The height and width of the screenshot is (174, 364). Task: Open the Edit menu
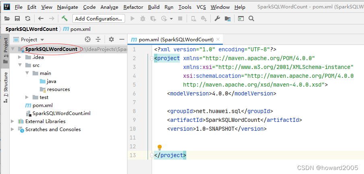[32, 7]
